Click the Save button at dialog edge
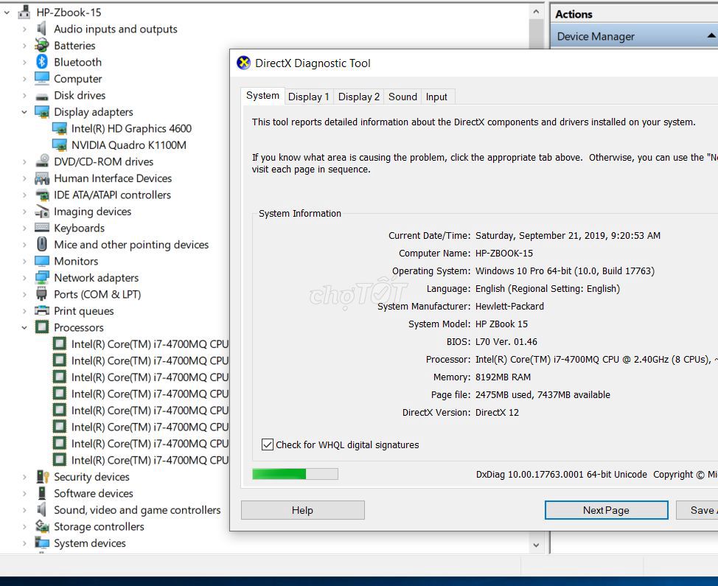This screenshot has height=586, width=718. pyautogui.click(x=697, y=510)
